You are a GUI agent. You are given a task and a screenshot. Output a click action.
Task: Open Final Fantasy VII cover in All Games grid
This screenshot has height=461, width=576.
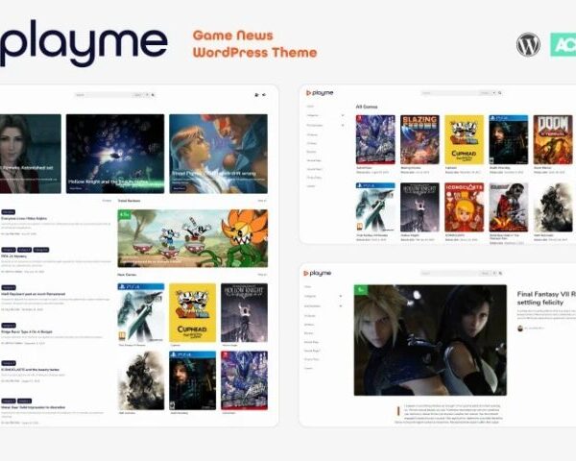point(375,207)
